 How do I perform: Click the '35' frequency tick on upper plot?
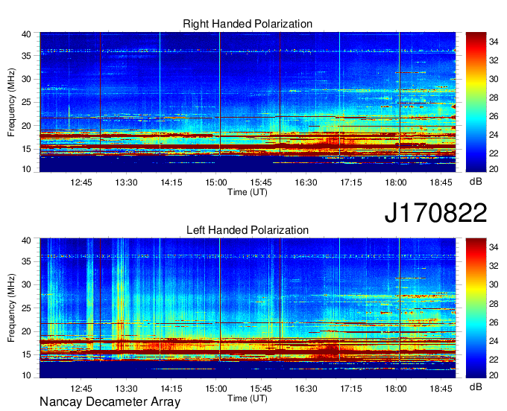(26, 56)
